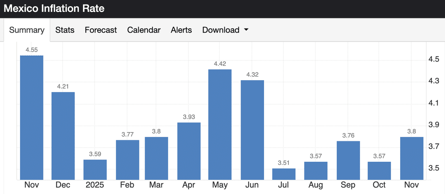Image resolution: width=445 pixels, height=194 pixels.
Task: Click the Aug bar in the chart
Action: (316, 171)
